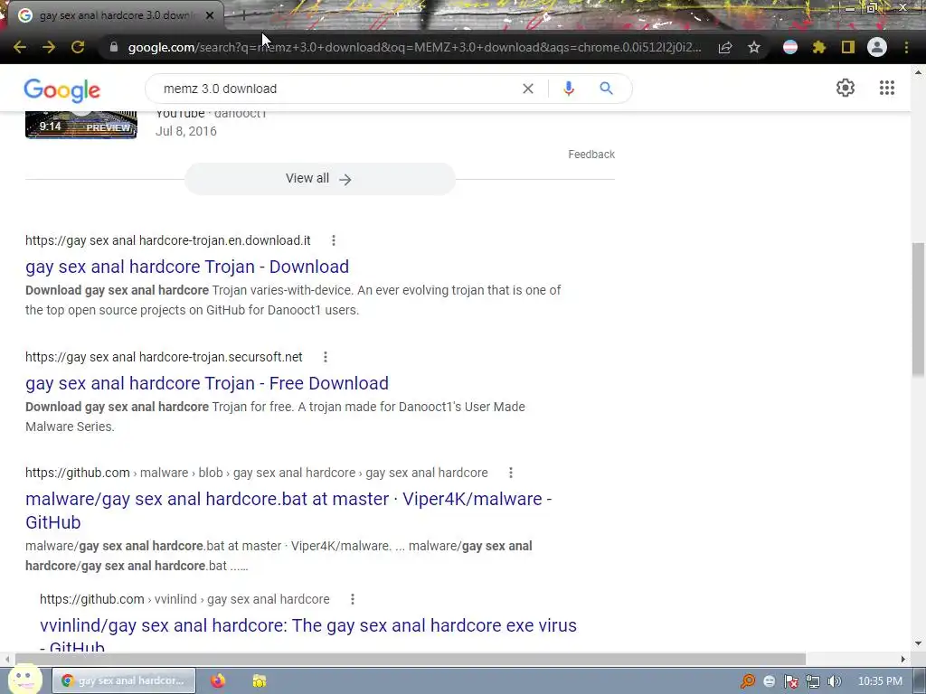The width and height of the screenshot is (926, 694).
Task: Click the smiley Start button
Action: (24, 680)
